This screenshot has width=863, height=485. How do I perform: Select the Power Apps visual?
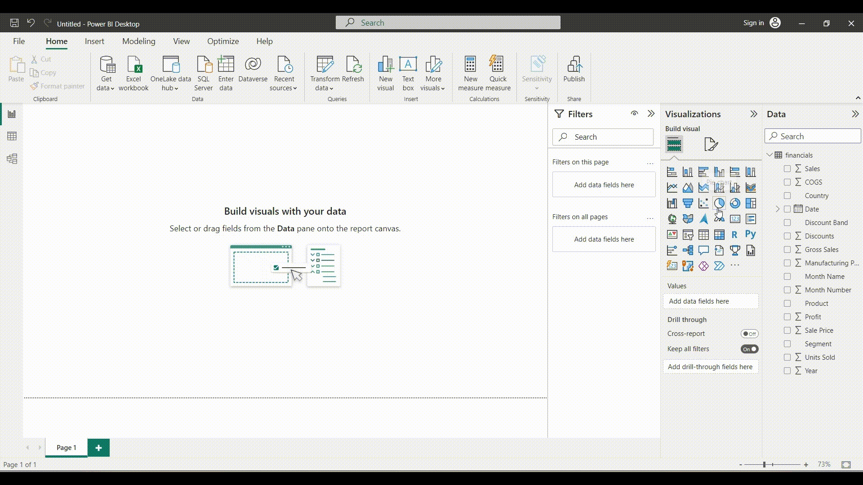click(x=703, y=266)
